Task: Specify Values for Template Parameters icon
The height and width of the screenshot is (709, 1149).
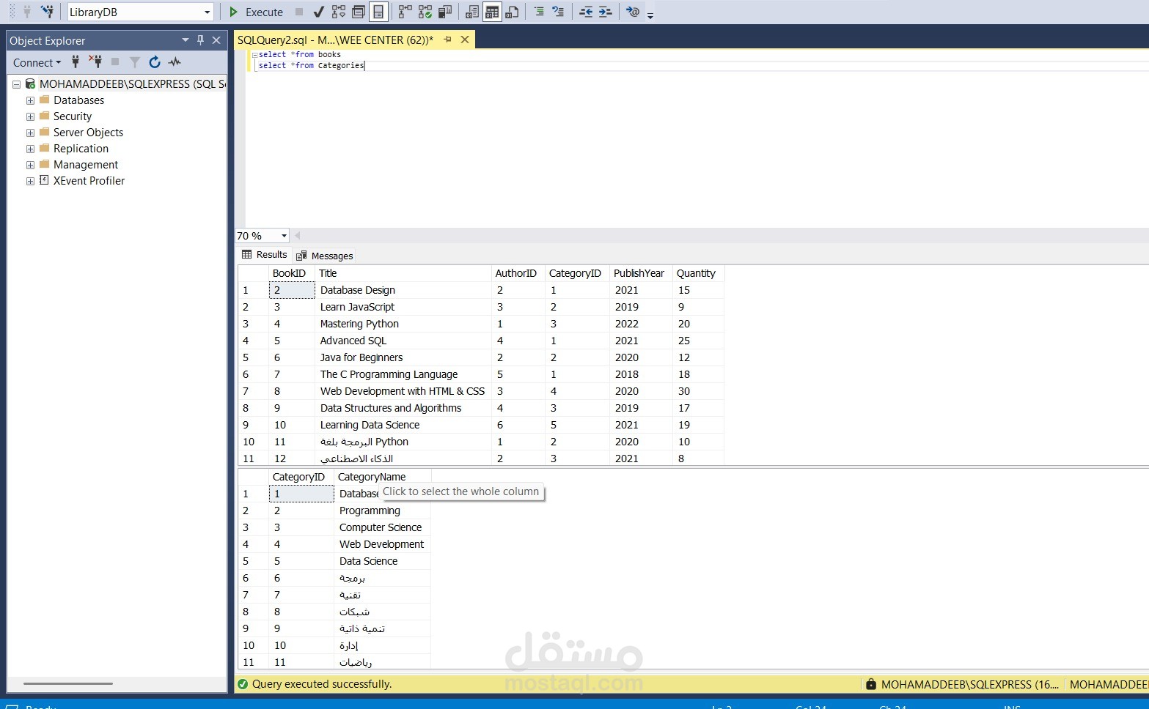Action: pos(633,12)
